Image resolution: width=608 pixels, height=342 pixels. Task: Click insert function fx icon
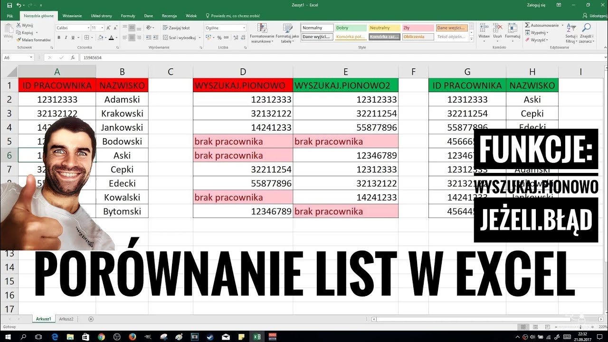[73, 57]
